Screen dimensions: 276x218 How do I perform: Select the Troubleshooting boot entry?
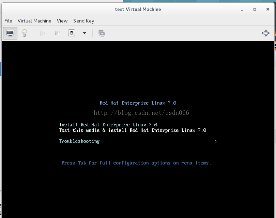(x=79, y=141)
